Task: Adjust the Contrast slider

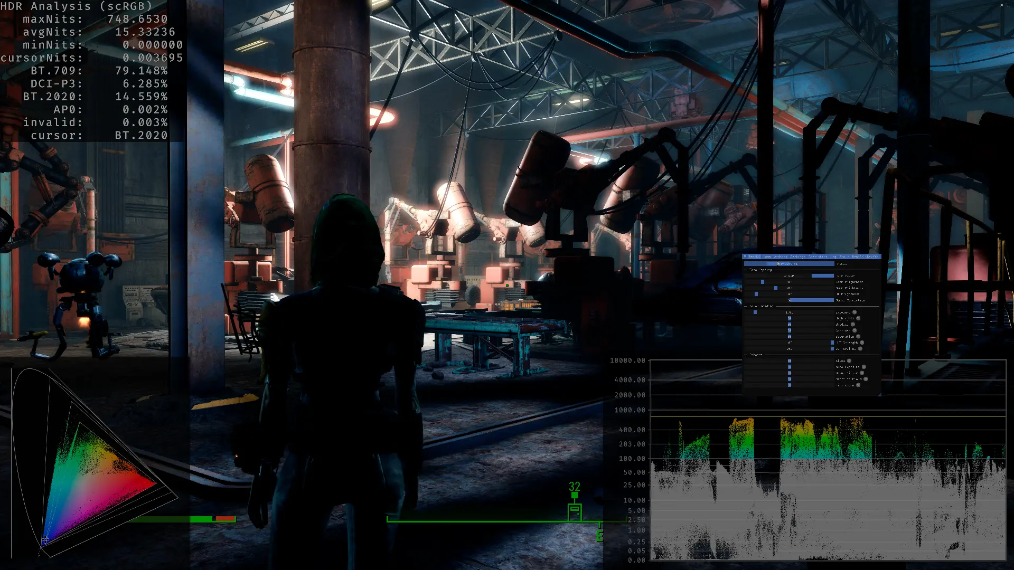Action: pos(789,330)
